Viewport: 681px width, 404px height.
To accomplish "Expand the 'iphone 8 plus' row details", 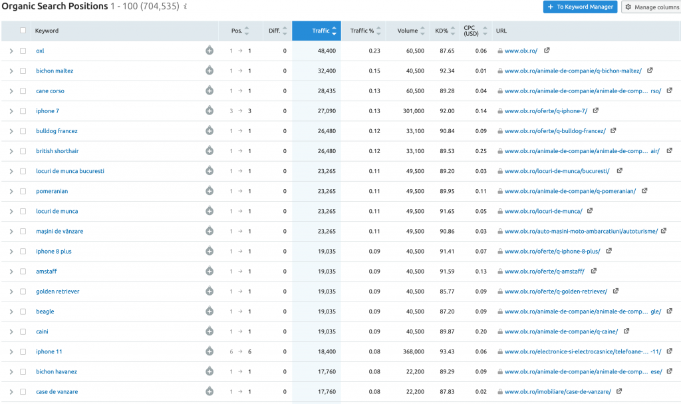I will [x=11, y=252].
